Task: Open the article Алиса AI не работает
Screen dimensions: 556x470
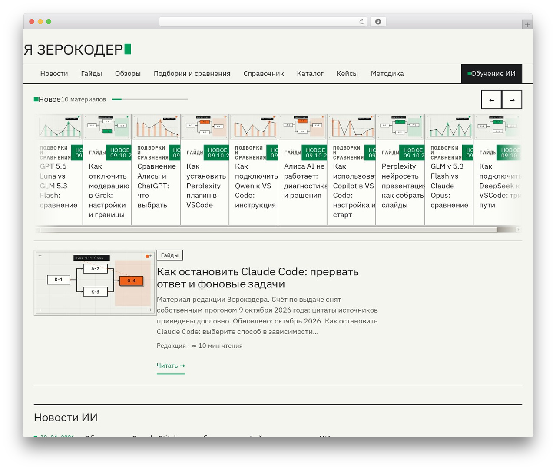Action: tap(305, 181)
